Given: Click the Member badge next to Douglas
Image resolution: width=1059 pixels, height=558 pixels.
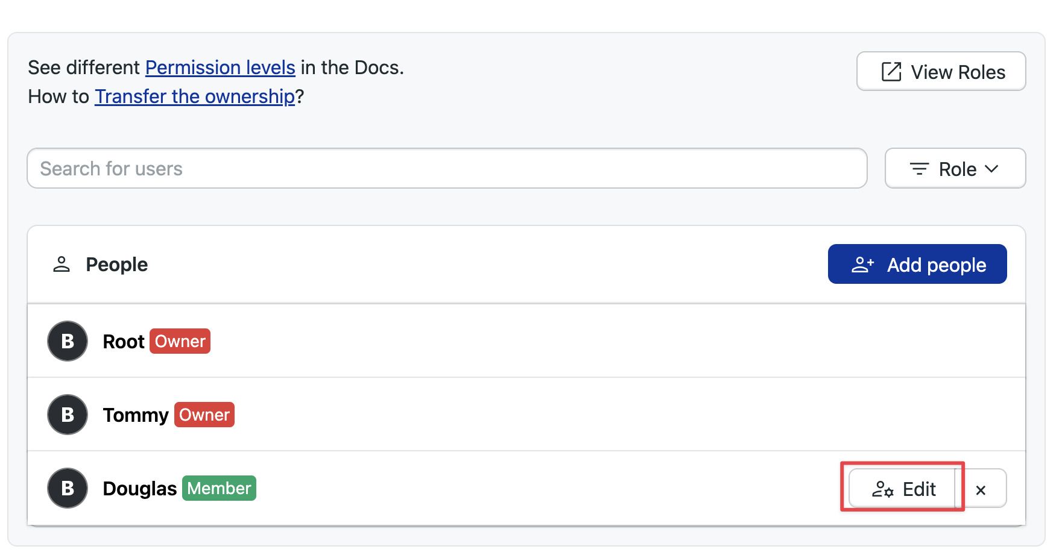Looking at the screenshot, I should click(x=219, y=488).
